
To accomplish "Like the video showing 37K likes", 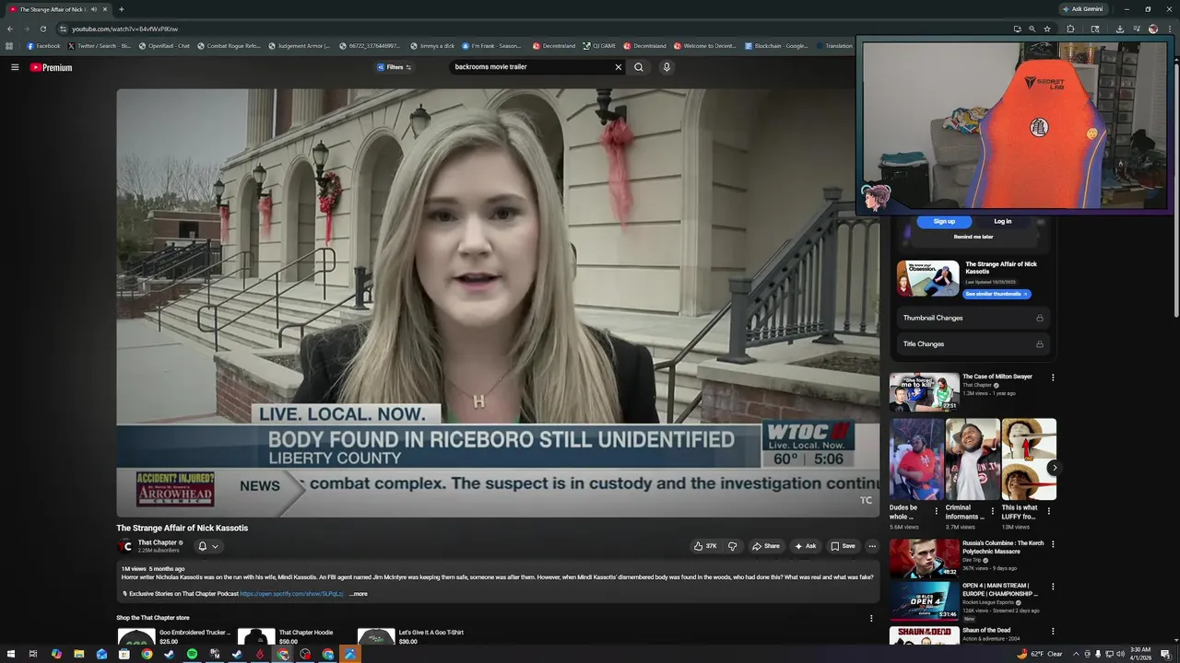I will (705, 546).
